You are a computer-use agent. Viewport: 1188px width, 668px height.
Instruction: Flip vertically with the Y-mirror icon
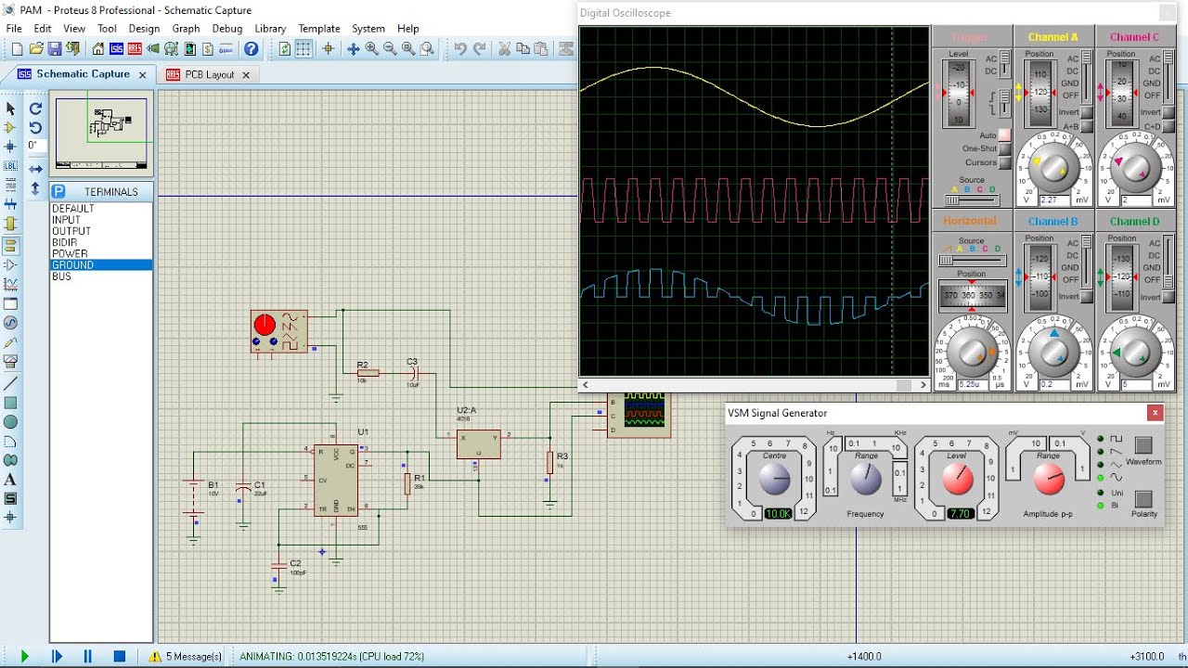tap(35, 188)
